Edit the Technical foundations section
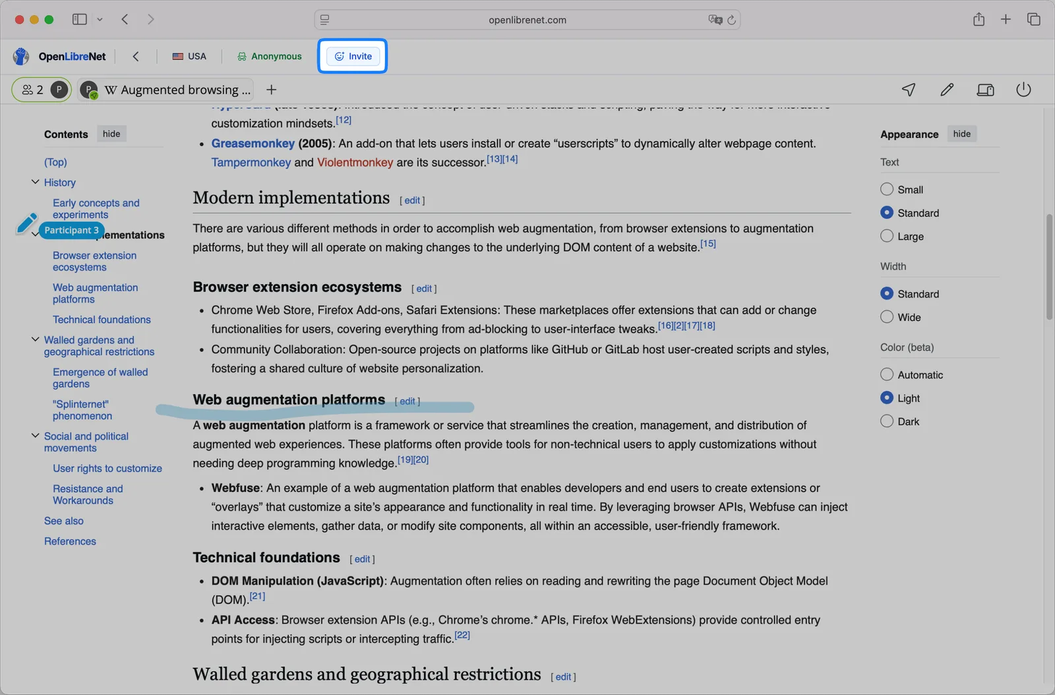The width and height of the screenshot is (1055, 695). coord(363,559)
